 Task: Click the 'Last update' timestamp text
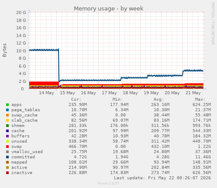[x=162, y=178]
